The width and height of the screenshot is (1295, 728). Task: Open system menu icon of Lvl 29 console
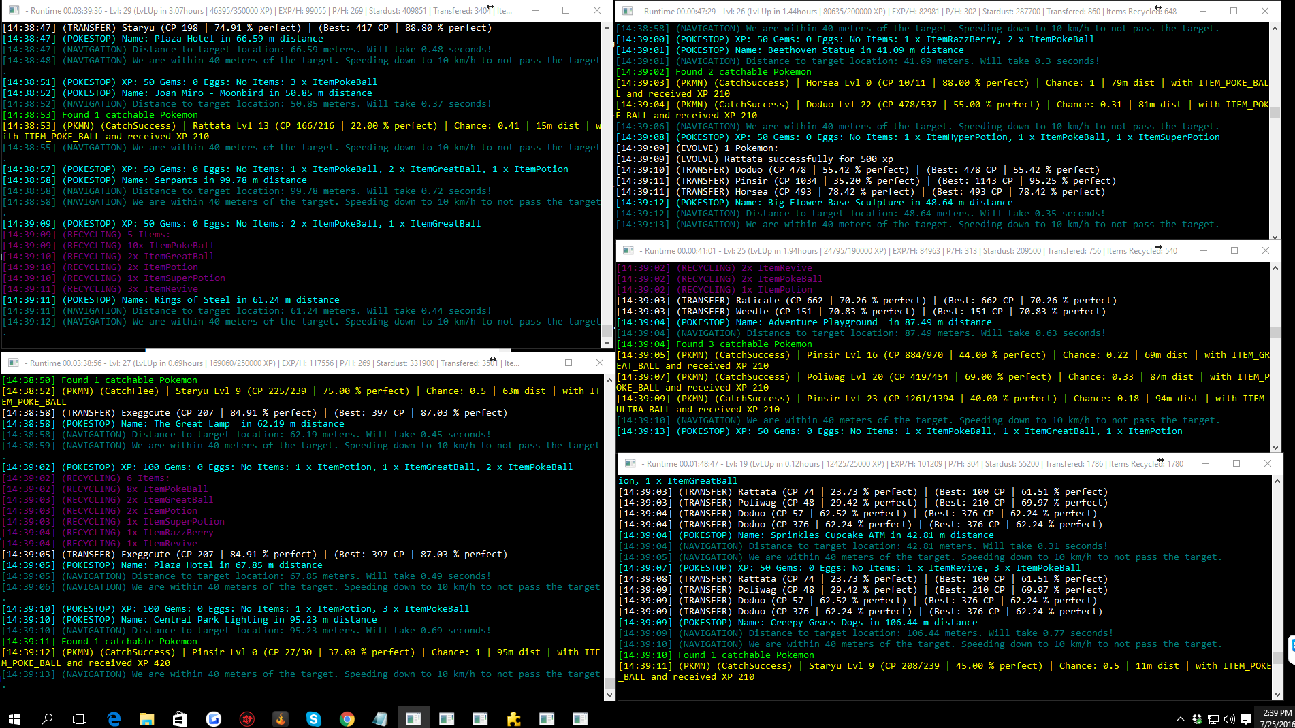tap(13, 11)
